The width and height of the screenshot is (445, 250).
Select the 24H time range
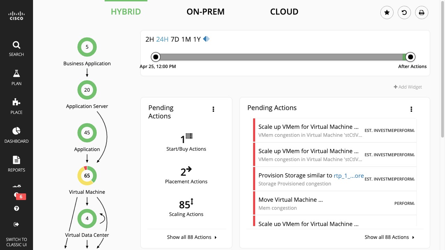tap(162, 39)
